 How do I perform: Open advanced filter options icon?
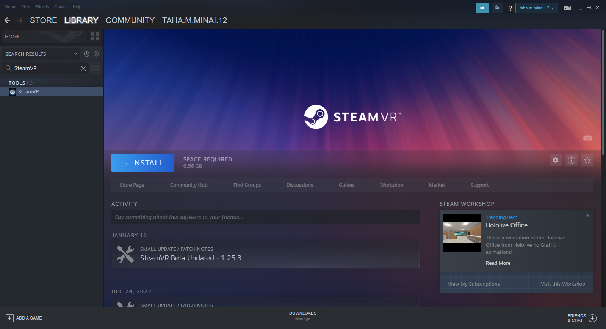(x=95, y=68)
